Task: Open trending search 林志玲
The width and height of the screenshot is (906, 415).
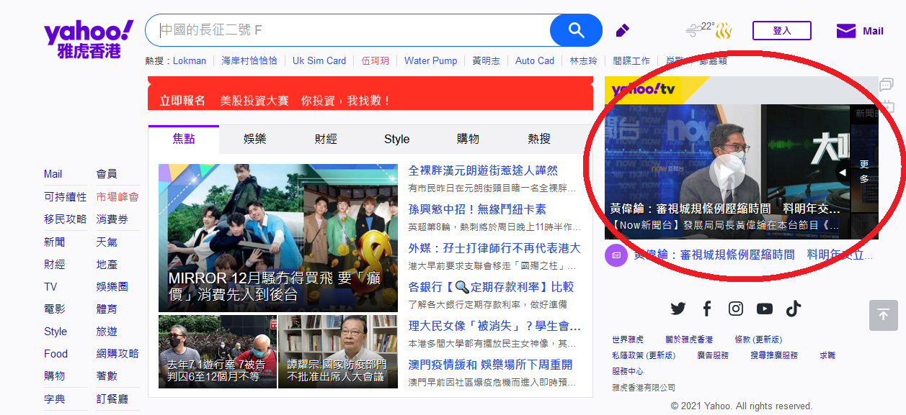Action: click(583, 61)
